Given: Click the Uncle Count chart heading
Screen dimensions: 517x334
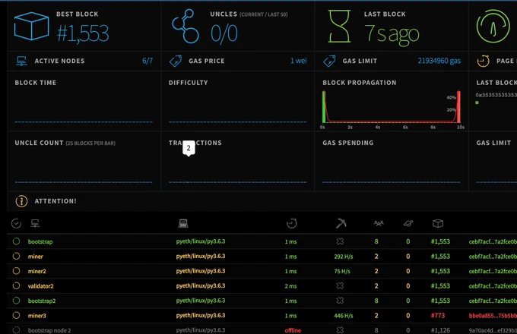Looking at the screenshot, I should coord(39,143).
